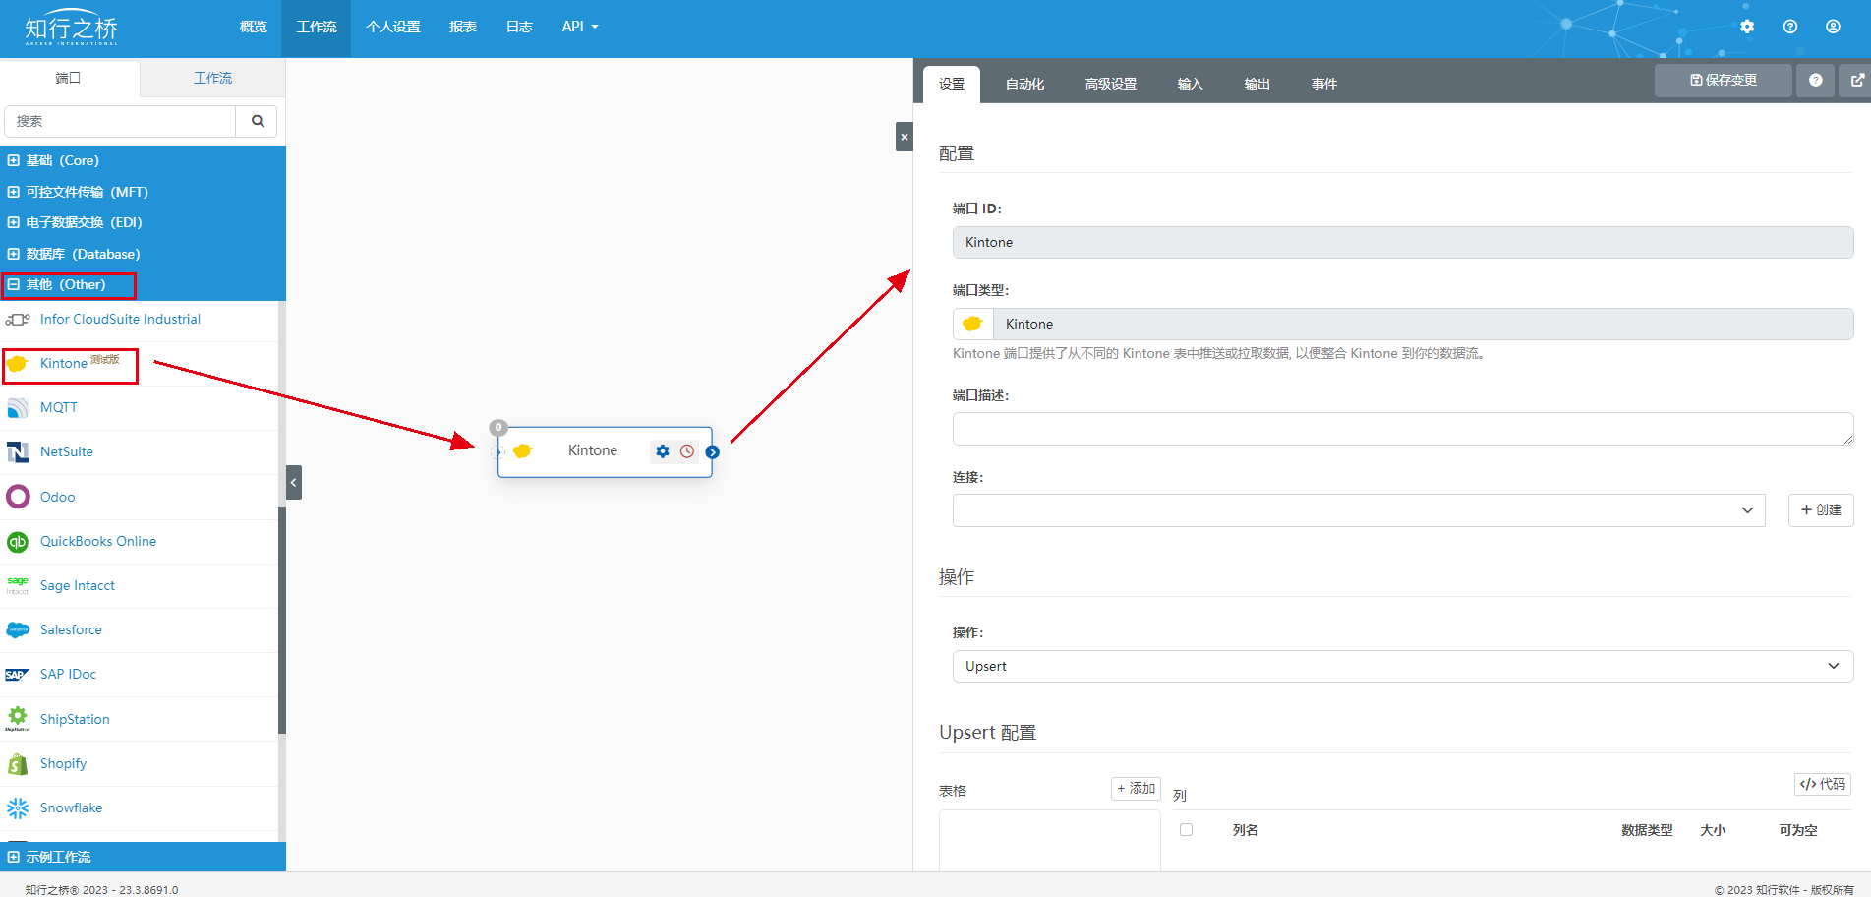The image size is (1871, 897).
Task: Open the user account icon in header
Action: (1833, 27)
